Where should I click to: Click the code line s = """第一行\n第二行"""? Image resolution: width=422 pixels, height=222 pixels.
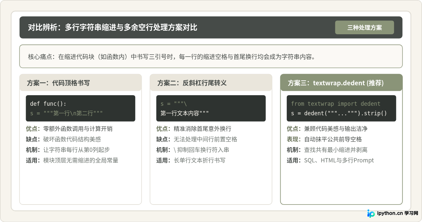click(x=66, y=114)
